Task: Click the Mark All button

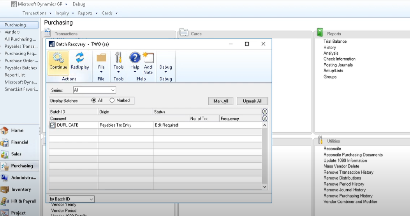Action: point(221,101)
